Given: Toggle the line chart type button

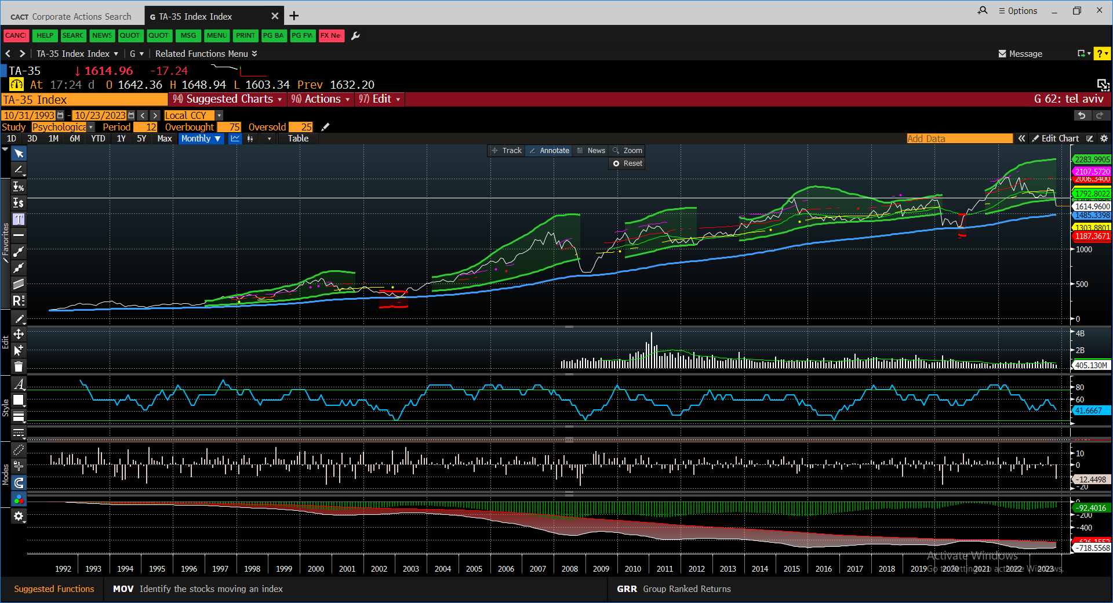Looking at the screenshot, I should click(x=235, y=139).
